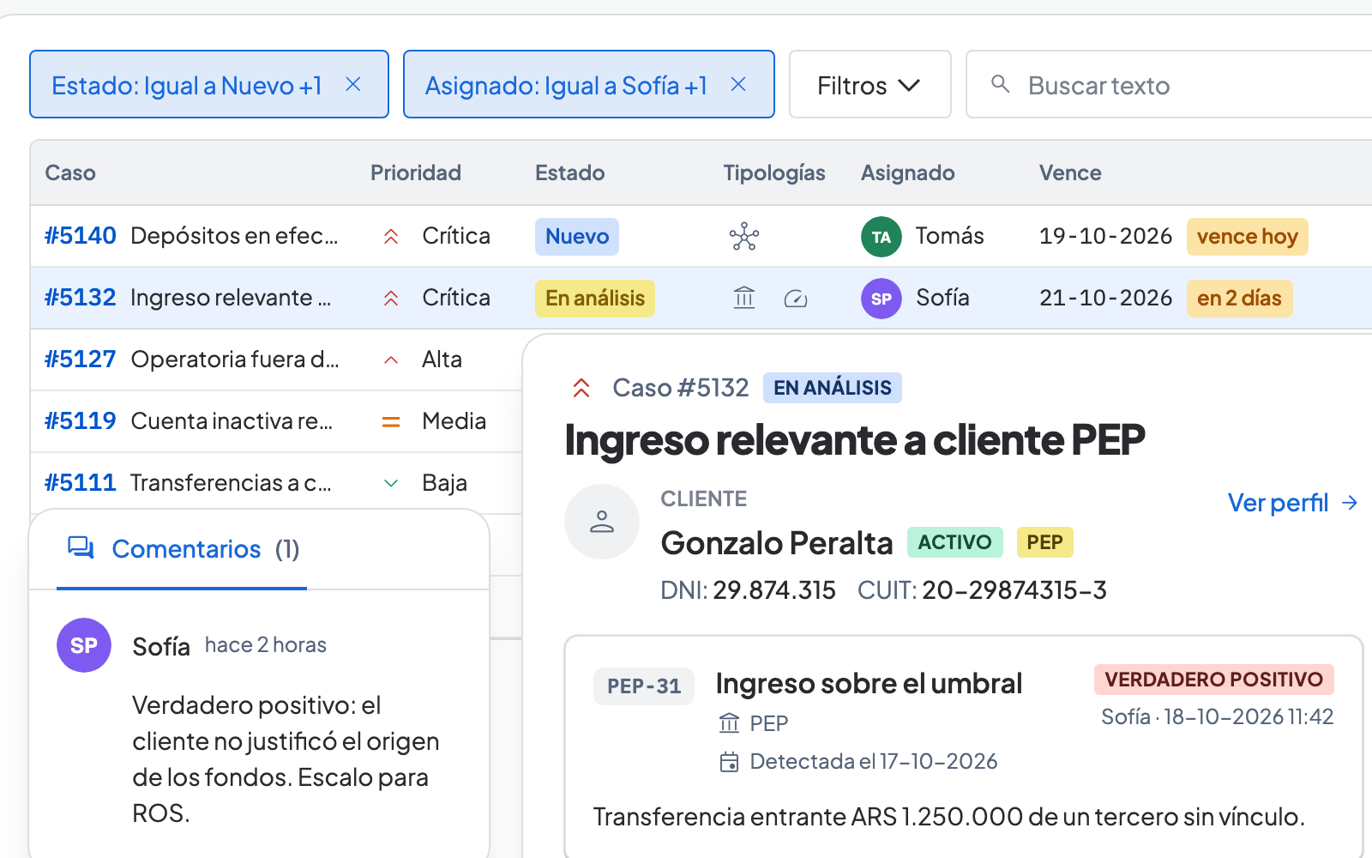1372x858 pixels.
Task: Select the Cuenta inactiva re... case title
Action: (232, 421)
